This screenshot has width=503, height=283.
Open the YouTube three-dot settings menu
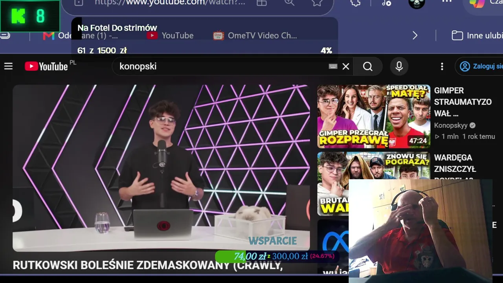pos(442,66)
